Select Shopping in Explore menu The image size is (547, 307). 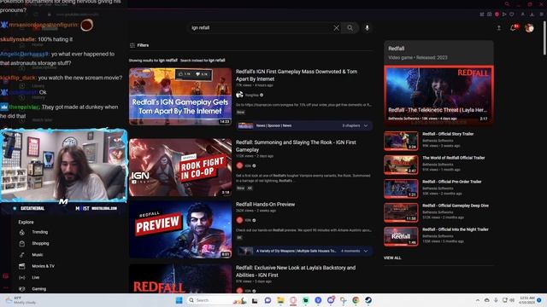click(40, 244)
